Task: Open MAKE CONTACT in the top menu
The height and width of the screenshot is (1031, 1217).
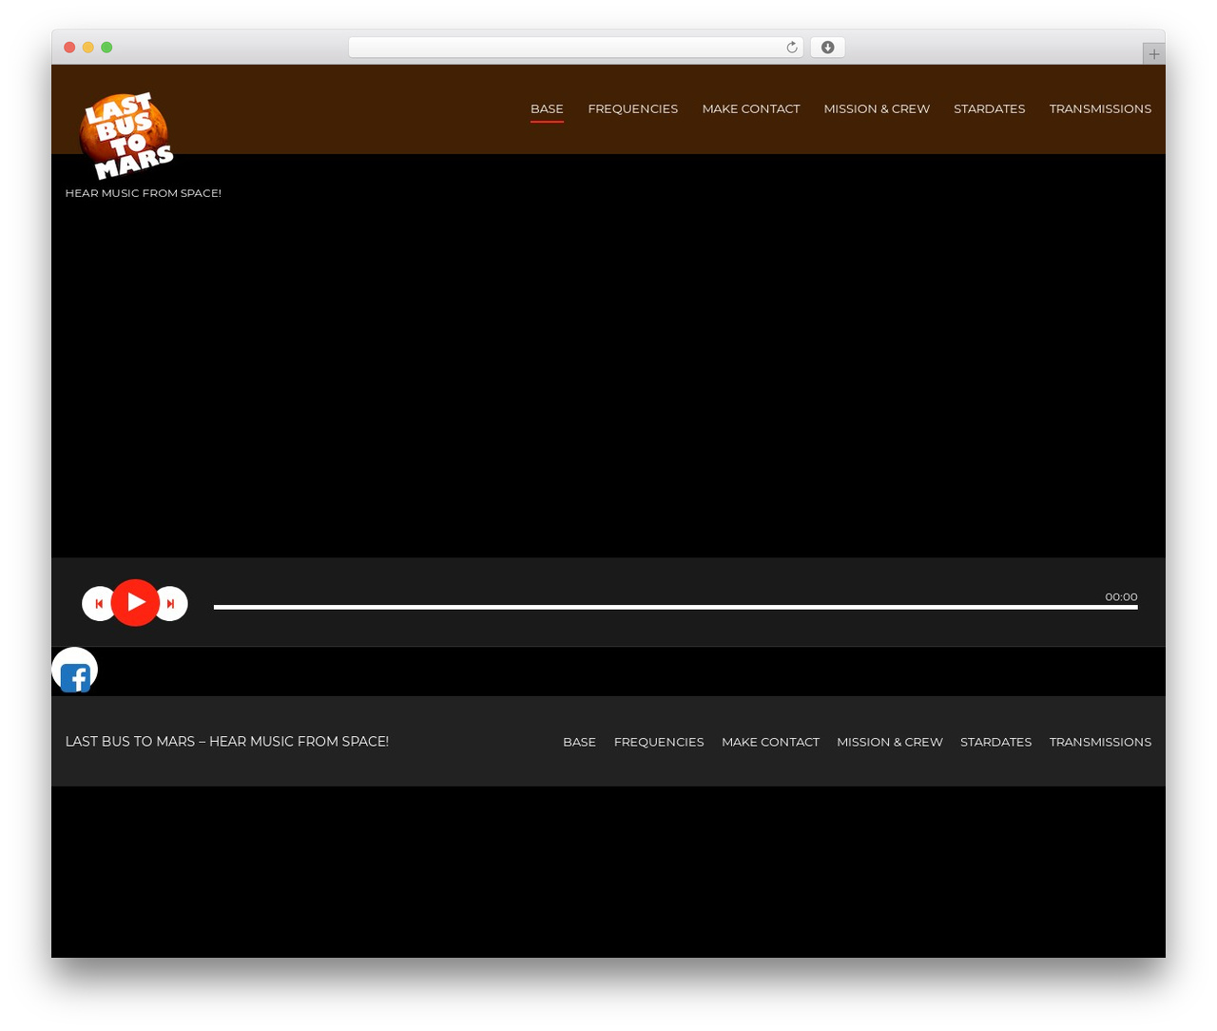Action: (x=751, y=108)
